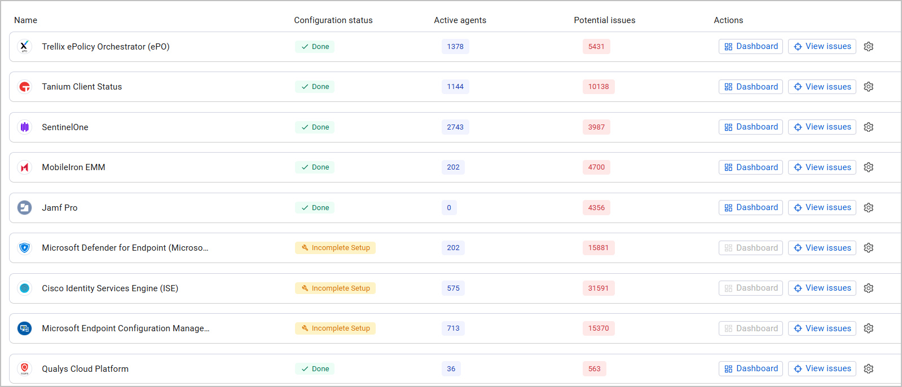Screen dimensions: 902x387
Task: Select the Tanium Client Status name
Action: click(x=82, y=87)
